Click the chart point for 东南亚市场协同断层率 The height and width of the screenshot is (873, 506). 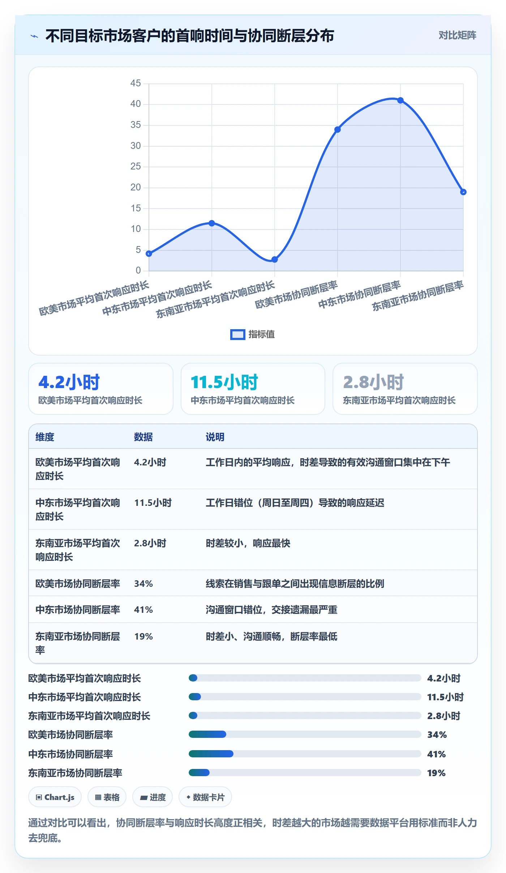click(463, 192)
